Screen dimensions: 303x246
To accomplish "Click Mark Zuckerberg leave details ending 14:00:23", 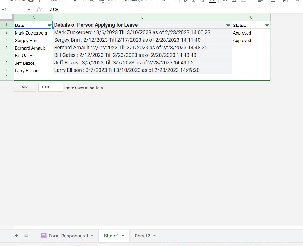I will (142, 32).
